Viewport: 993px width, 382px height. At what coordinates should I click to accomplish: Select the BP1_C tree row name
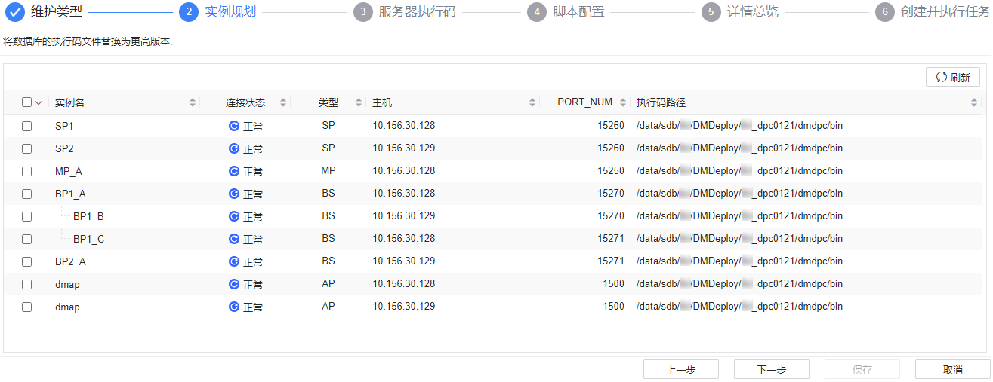[88, 239]
